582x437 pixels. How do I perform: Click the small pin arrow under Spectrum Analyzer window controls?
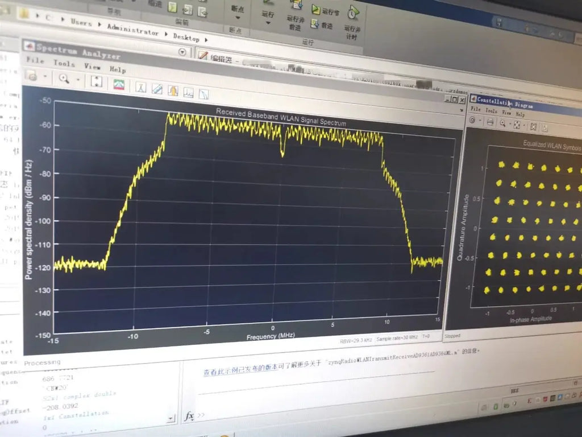(462, 110)
